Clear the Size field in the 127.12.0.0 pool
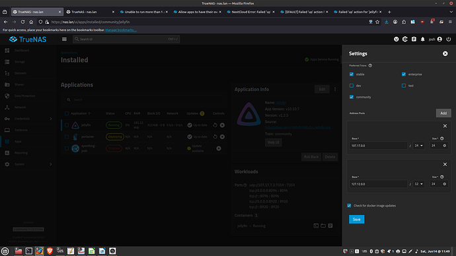Viewport: 456px width, 256px height. click(x=444, y=184)
